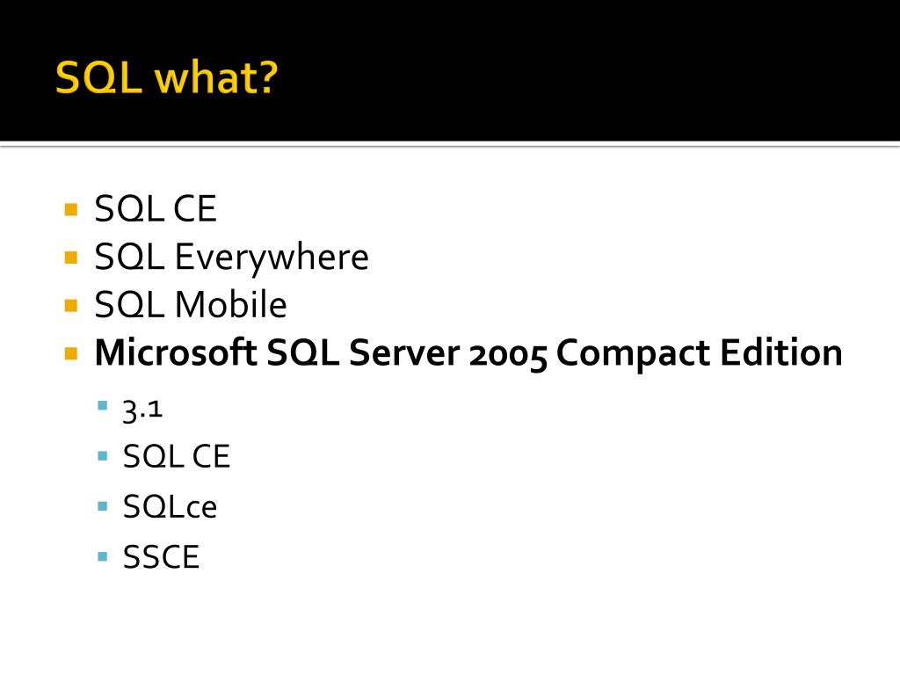The image size is (900, 675).
Task: Click blue bullet of the indented SQL CE
Action: click(103, 456)
